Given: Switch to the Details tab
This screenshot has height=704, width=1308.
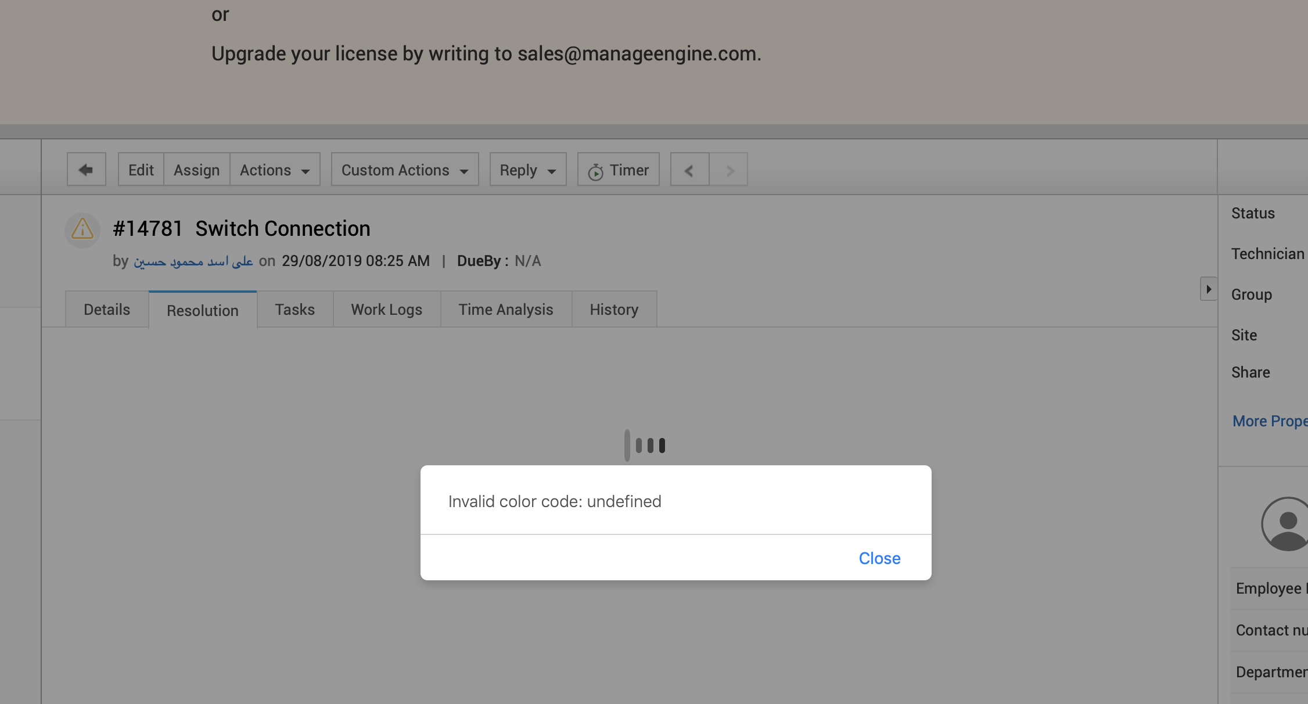Looking at the screenshot, I should (107, 310).
